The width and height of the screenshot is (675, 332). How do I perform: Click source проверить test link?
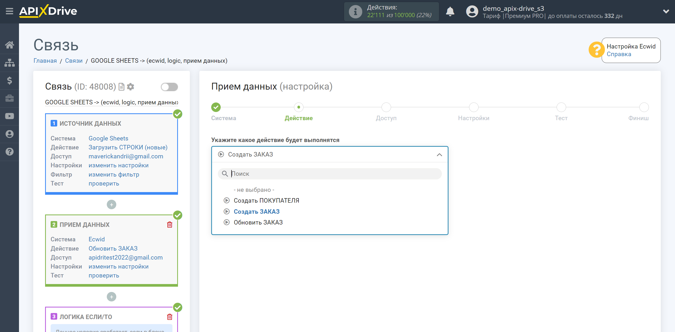tap(104, 184)
